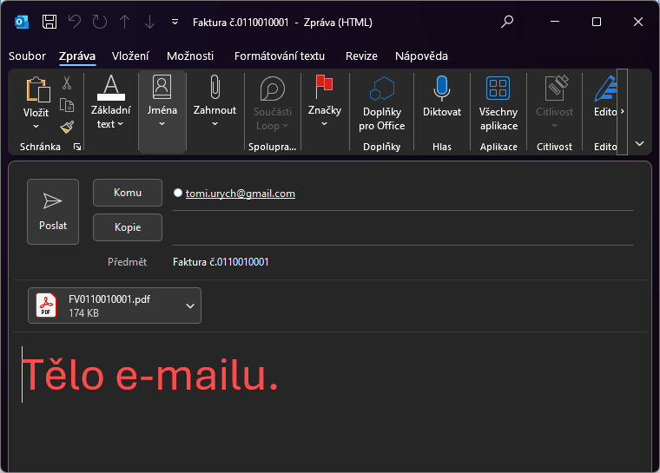660x473 pixels.
Task: Go to previous item with up arrow
Action: pos(124,22)
